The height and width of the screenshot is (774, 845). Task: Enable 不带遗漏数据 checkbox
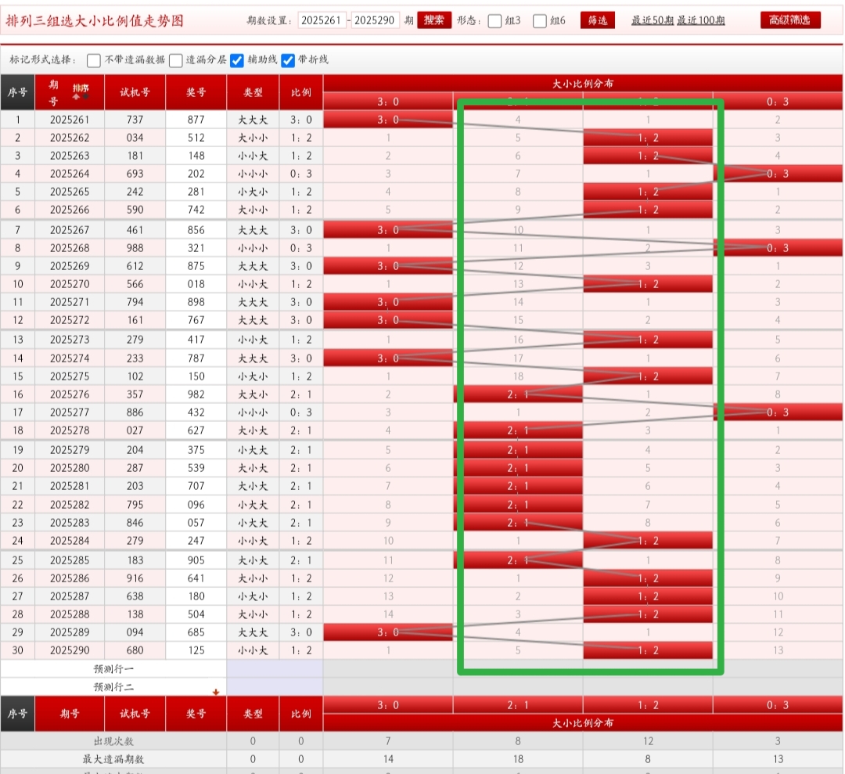[94, 60]
